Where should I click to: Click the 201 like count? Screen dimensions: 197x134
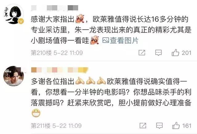tap(187, 53)
